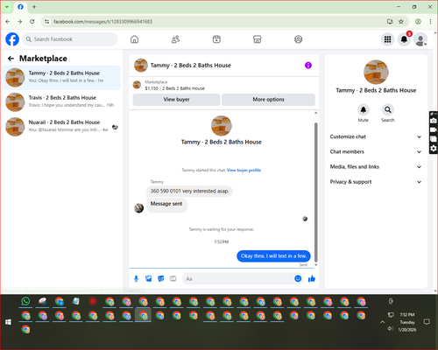438x350 pixels.
Task: Mute the conversation bell icon
Action: [364, 109]
